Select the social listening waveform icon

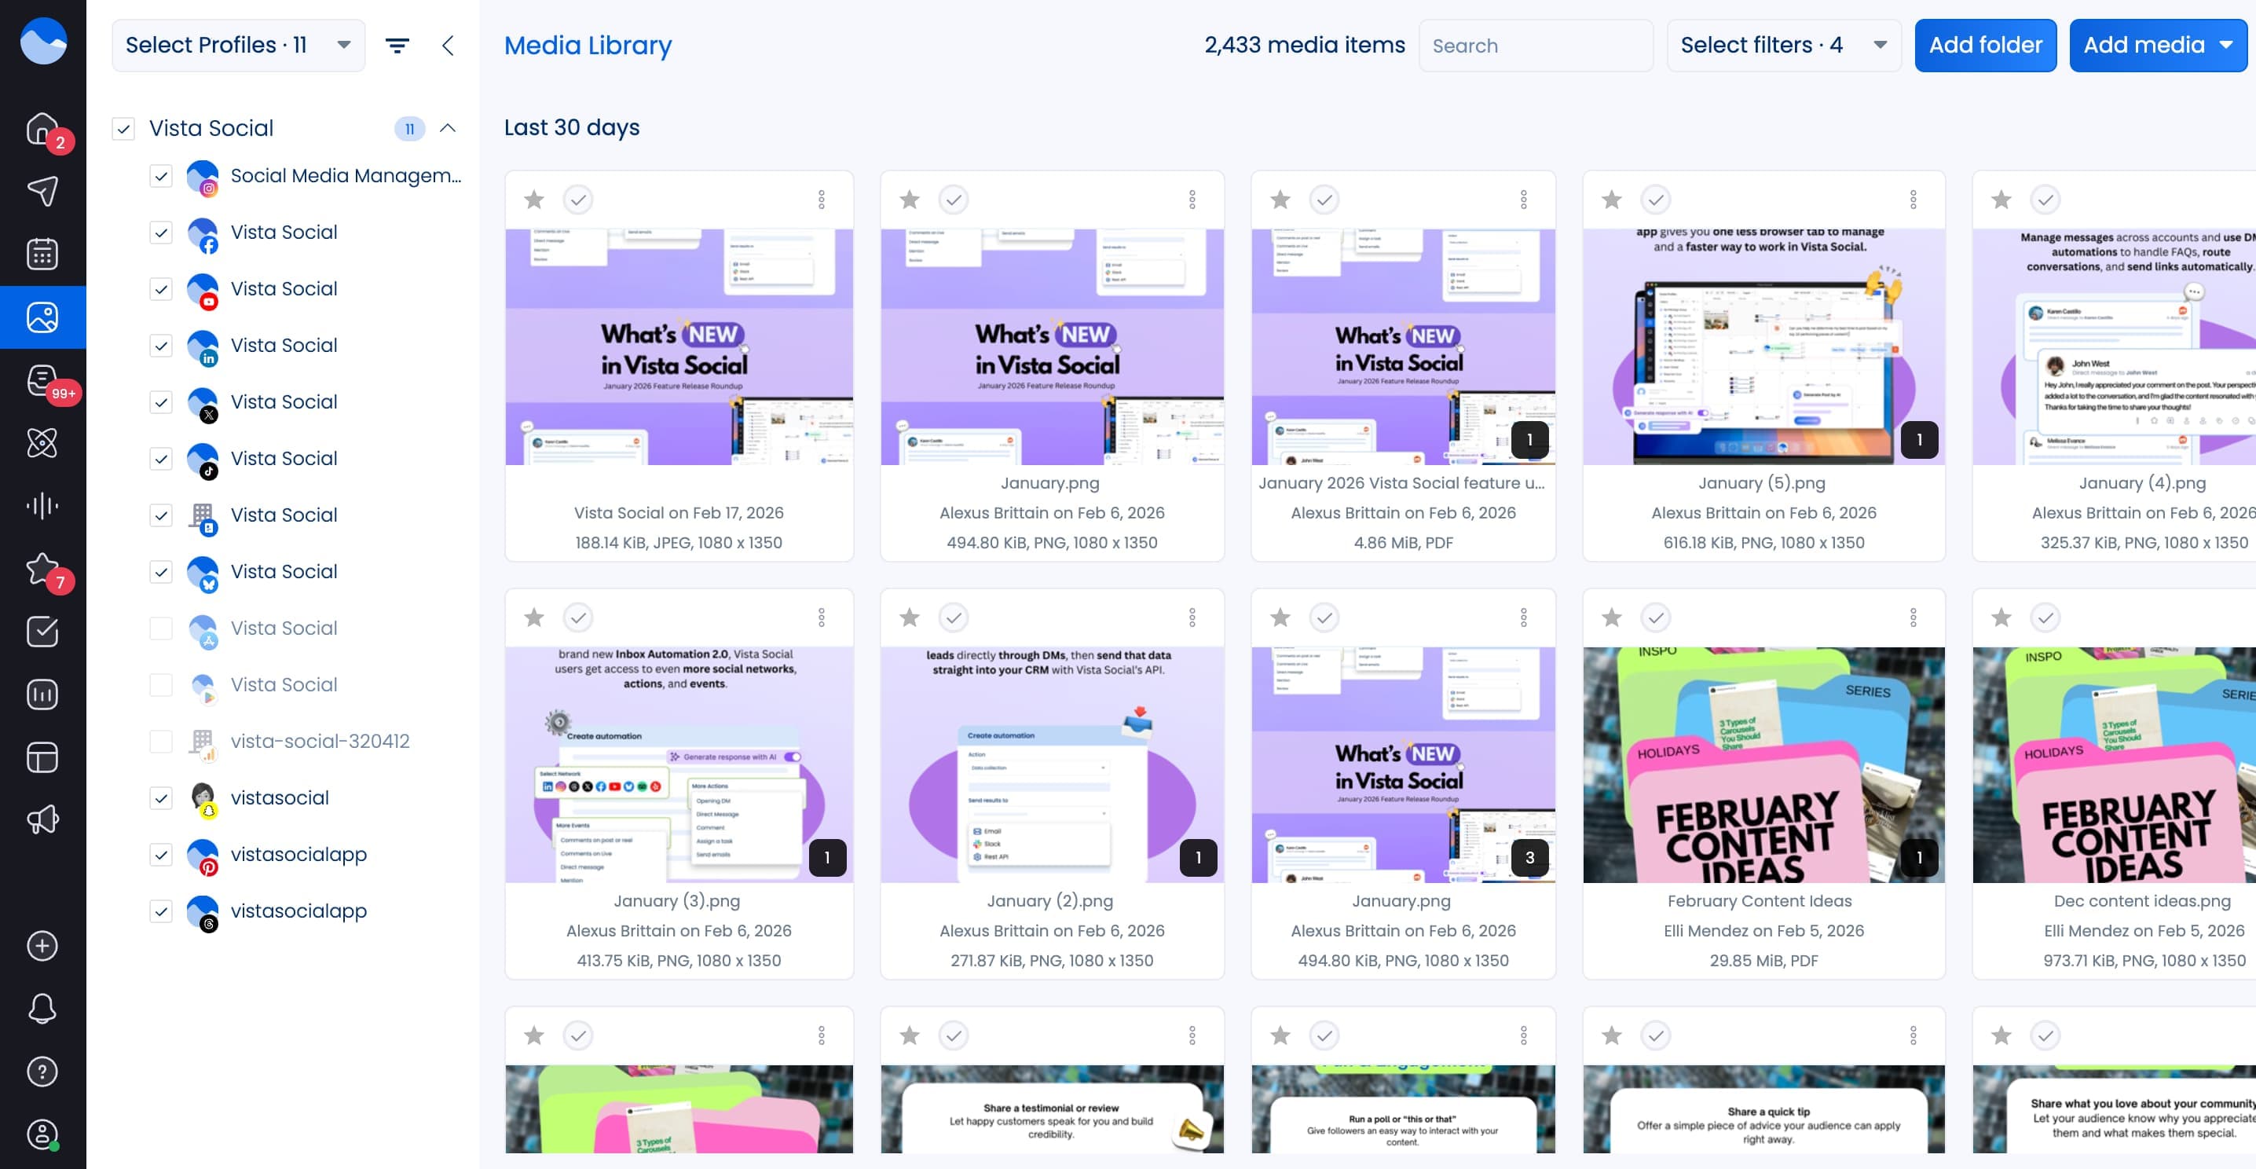pyautogui.click(x=42, y=505)
